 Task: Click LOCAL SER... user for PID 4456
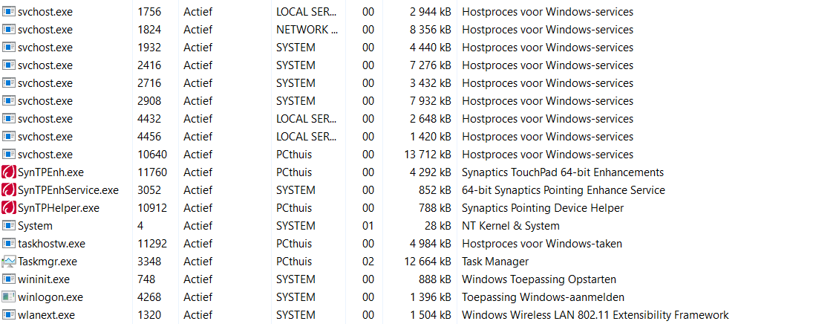point(307,137)
